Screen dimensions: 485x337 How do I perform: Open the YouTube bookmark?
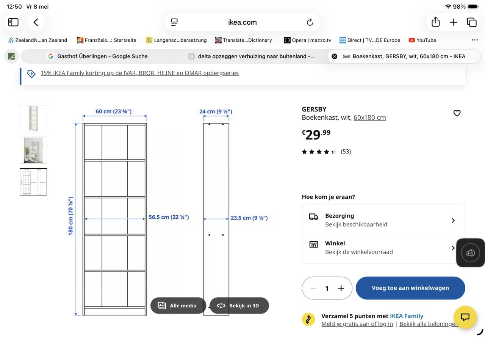point(422,40)
